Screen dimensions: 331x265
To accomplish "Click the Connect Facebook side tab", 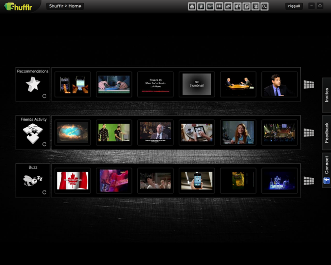I will pyautogui.click(x=327, y=170).
